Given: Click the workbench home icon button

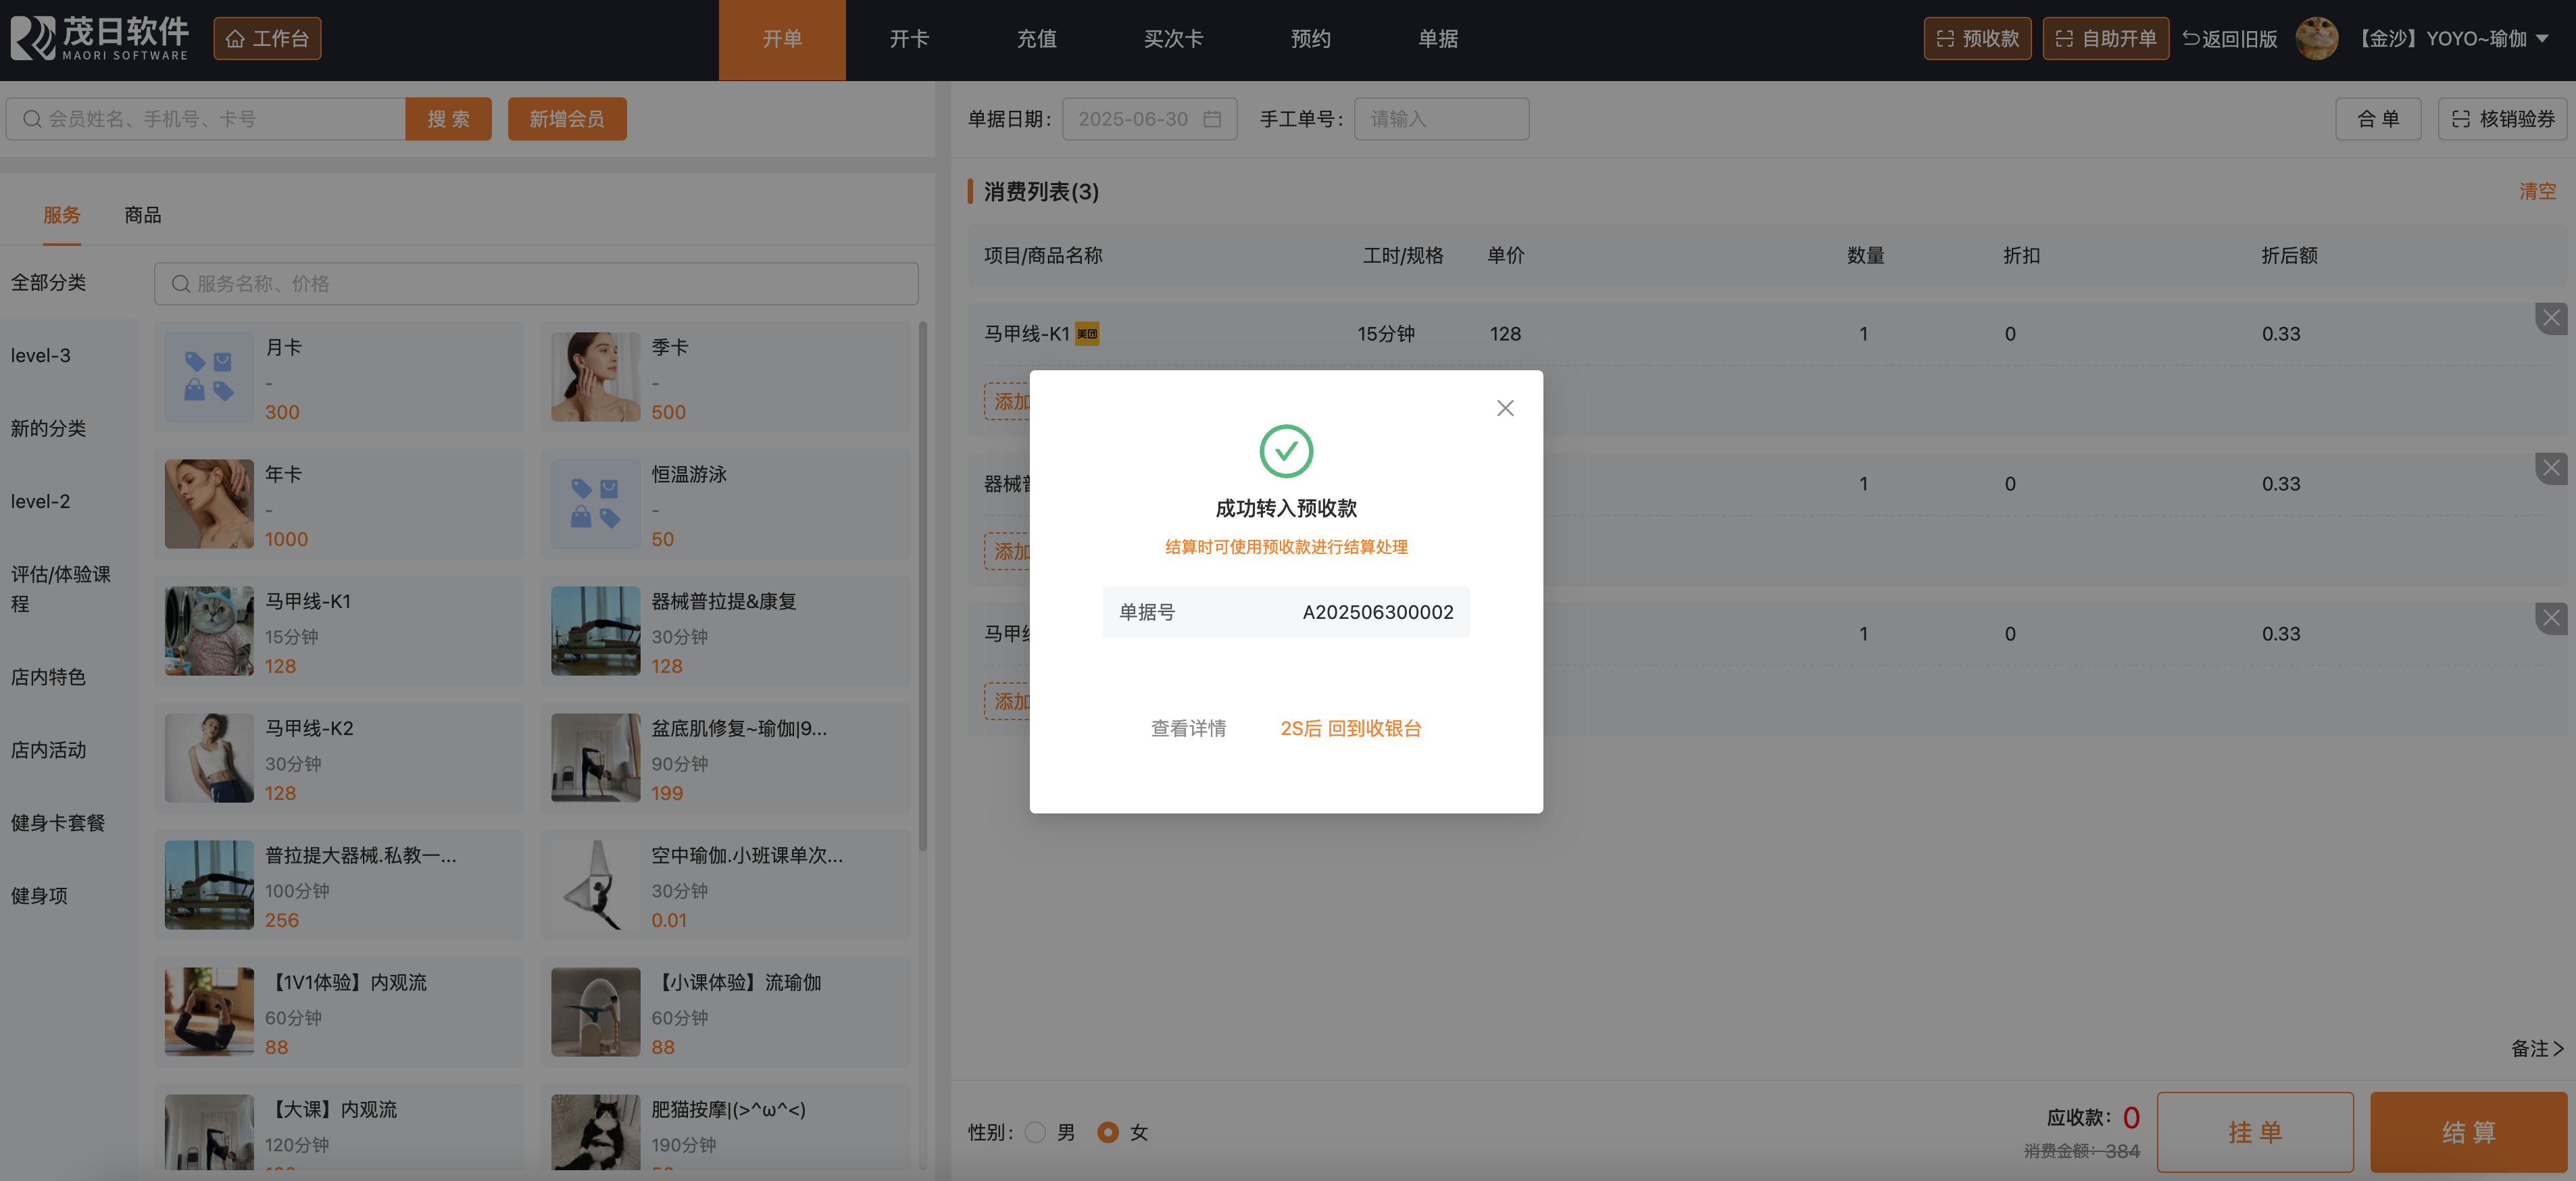Looking at the screenshot, I should tap(267, 39).
